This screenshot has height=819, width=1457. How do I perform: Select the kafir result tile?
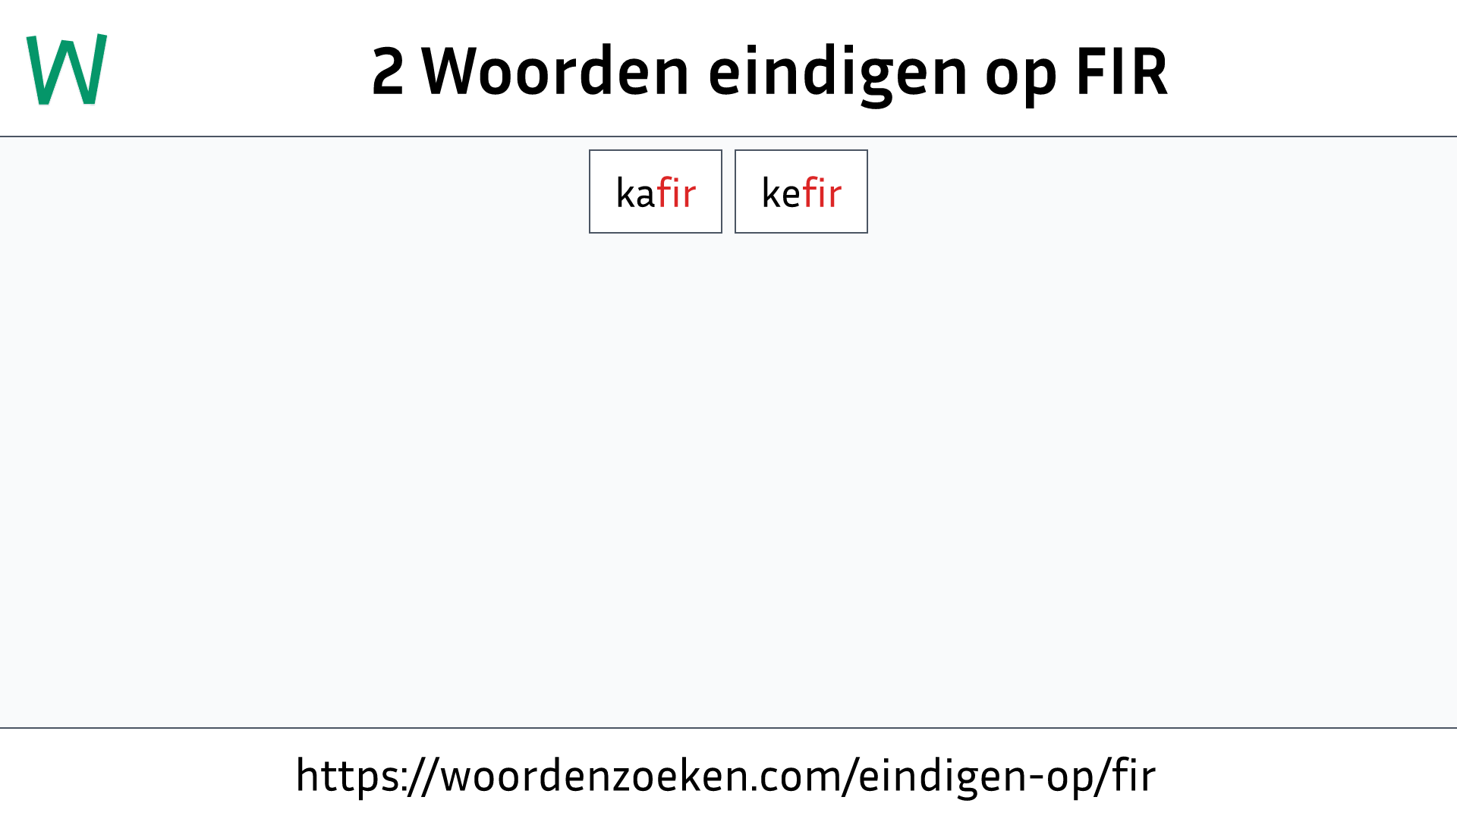(656, 191)
